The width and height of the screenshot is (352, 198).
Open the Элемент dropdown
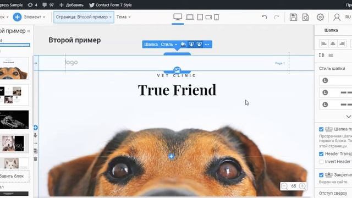[34, 17]
